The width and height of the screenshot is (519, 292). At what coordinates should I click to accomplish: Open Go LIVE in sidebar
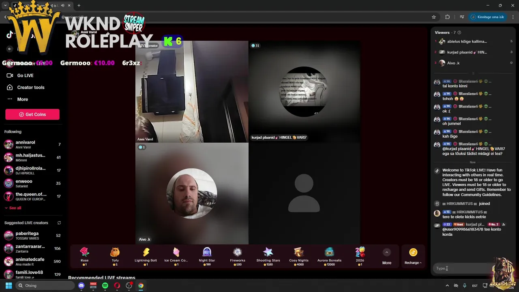[25, 75]
